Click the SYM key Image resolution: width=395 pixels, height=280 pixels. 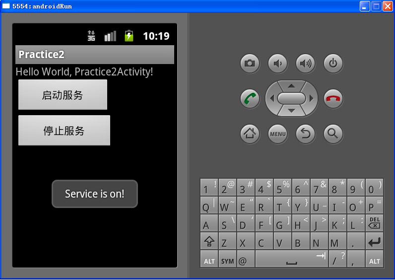pos(227,259)
